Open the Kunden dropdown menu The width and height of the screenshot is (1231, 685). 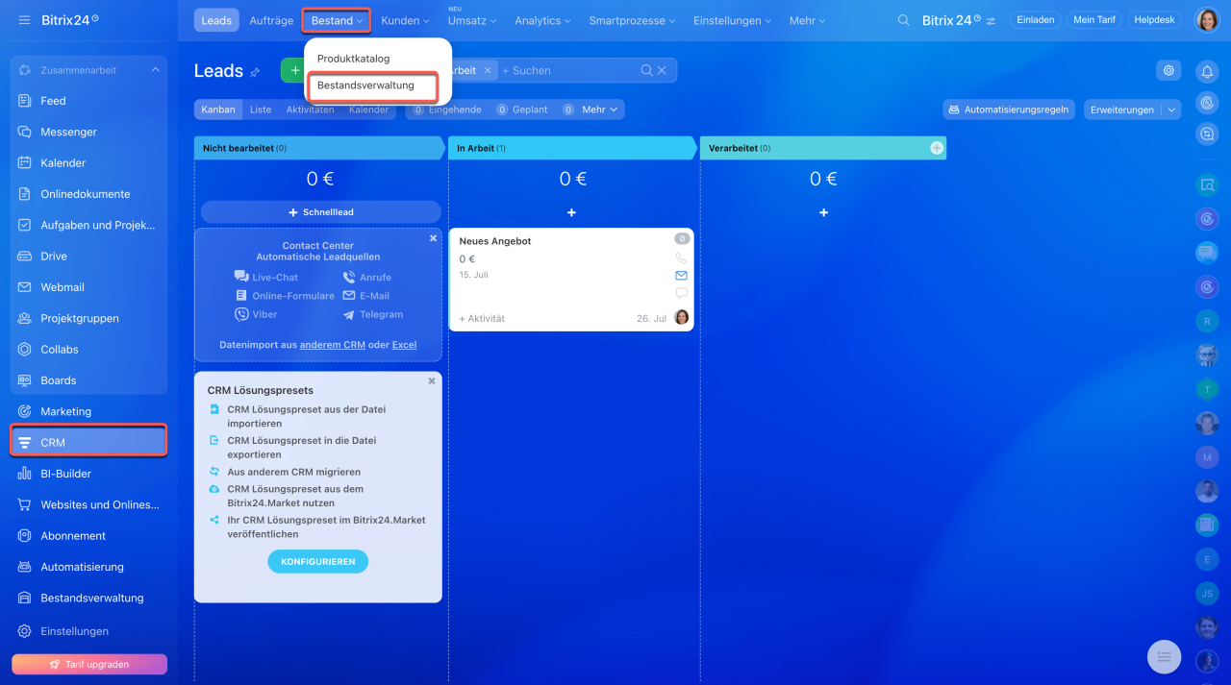tap(405, 20)
